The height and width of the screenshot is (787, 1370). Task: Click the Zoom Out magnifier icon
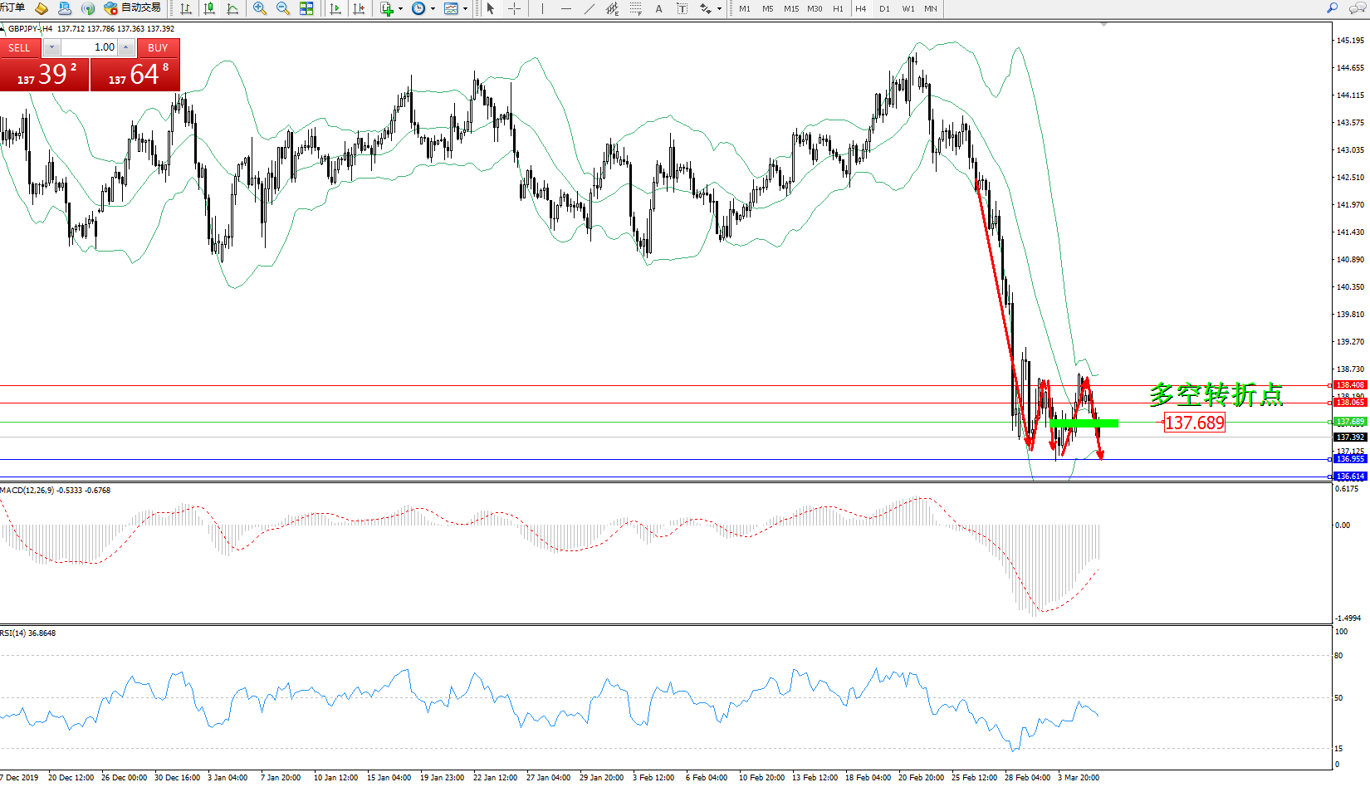pos(283,8)
